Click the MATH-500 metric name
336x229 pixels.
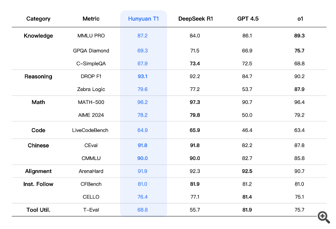(x=91, y=102)
